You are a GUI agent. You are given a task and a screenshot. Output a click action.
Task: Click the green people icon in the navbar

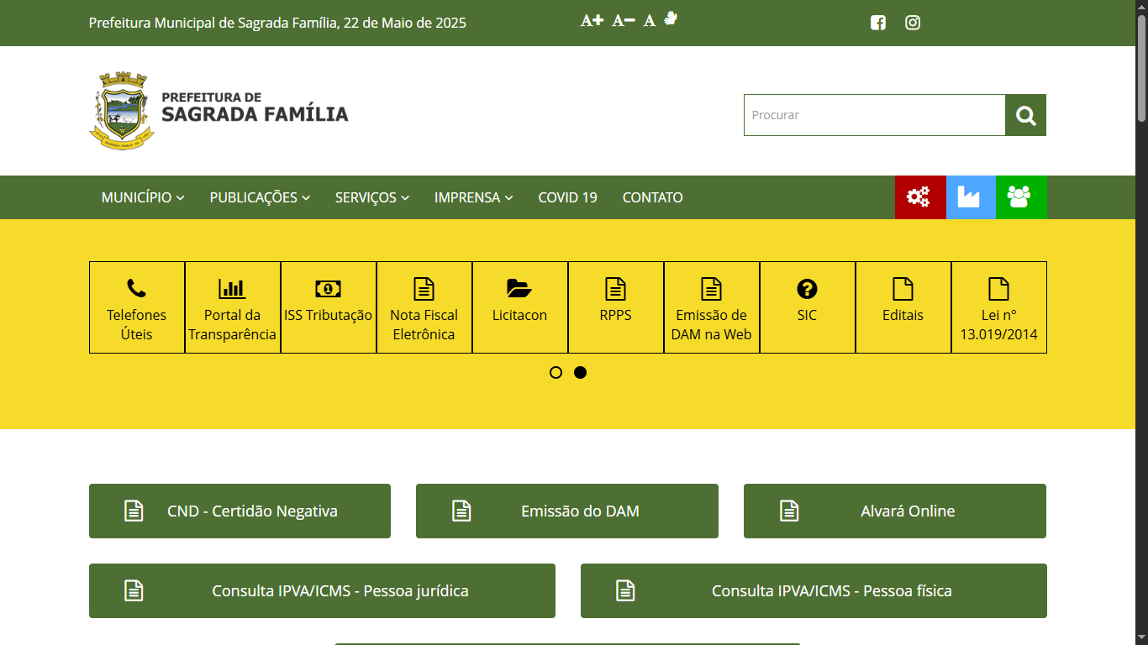coord(1021,197)
